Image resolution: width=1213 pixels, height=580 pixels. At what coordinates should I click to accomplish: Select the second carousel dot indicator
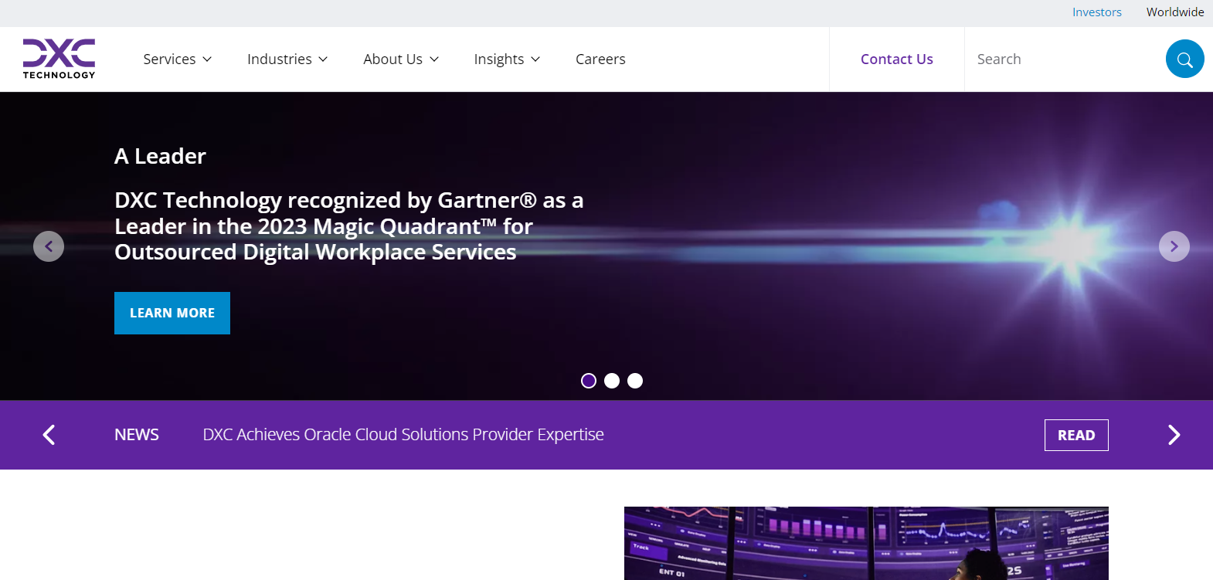(612, 381)
